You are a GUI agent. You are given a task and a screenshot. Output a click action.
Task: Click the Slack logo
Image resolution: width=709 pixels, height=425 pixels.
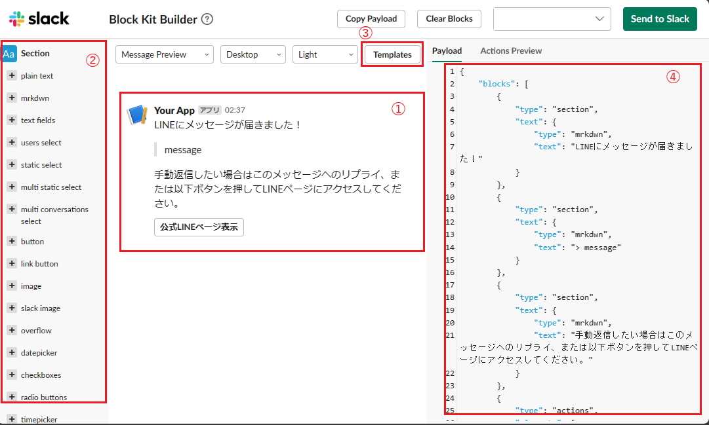pos(39,19)
